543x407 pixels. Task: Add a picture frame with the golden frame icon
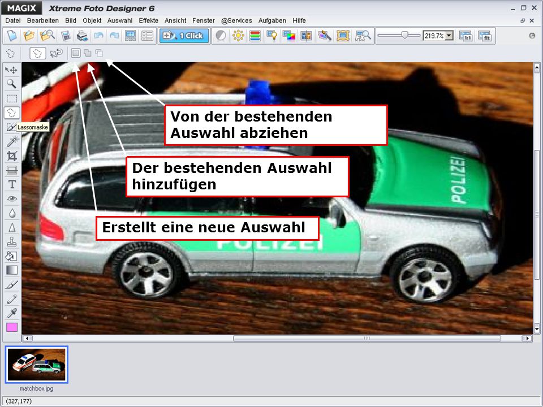343,36
